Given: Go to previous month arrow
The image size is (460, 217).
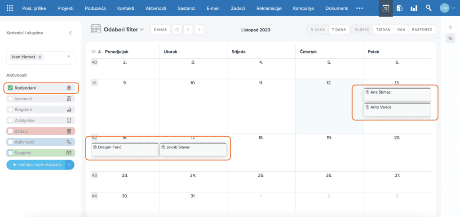Looking at the screenshot, I should pos(188,30).
